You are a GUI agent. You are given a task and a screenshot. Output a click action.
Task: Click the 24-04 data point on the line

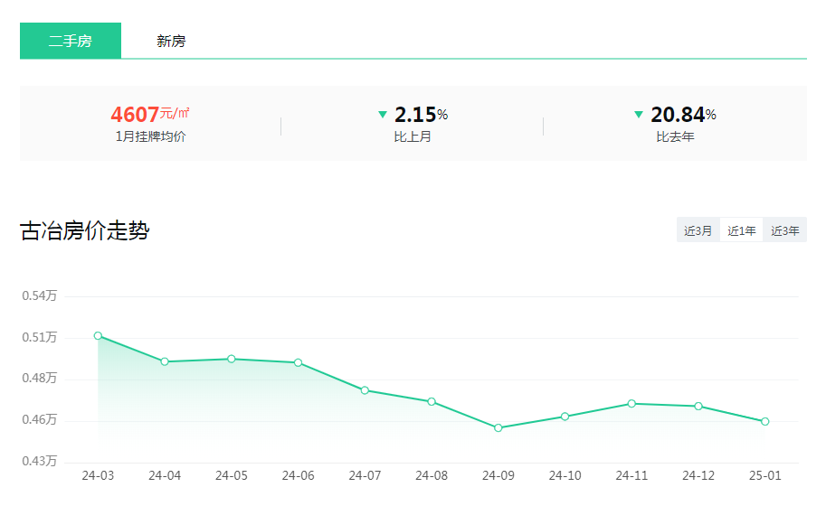[x=165, y=361]
